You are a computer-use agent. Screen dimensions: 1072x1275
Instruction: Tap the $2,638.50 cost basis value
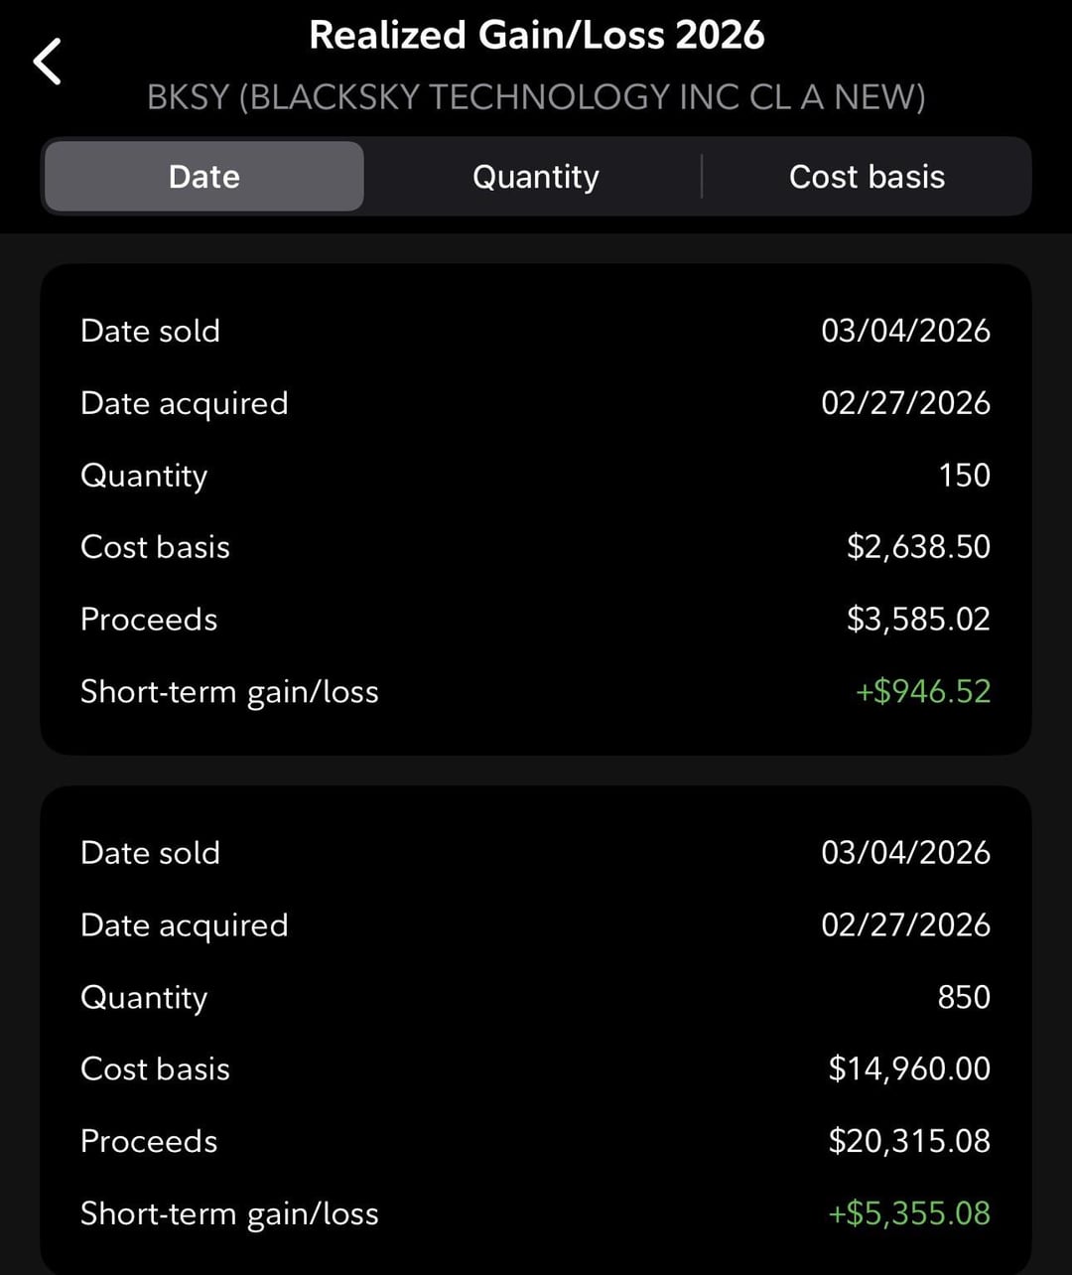918,546
